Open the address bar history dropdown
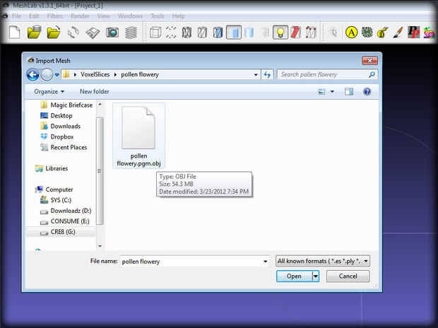438x328 pixels. 256,75
